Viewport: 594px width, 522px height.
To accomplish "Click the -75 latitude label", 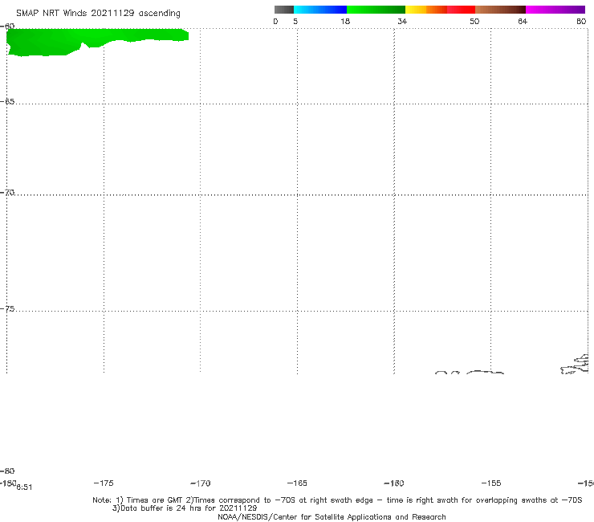I will point(7,309).
